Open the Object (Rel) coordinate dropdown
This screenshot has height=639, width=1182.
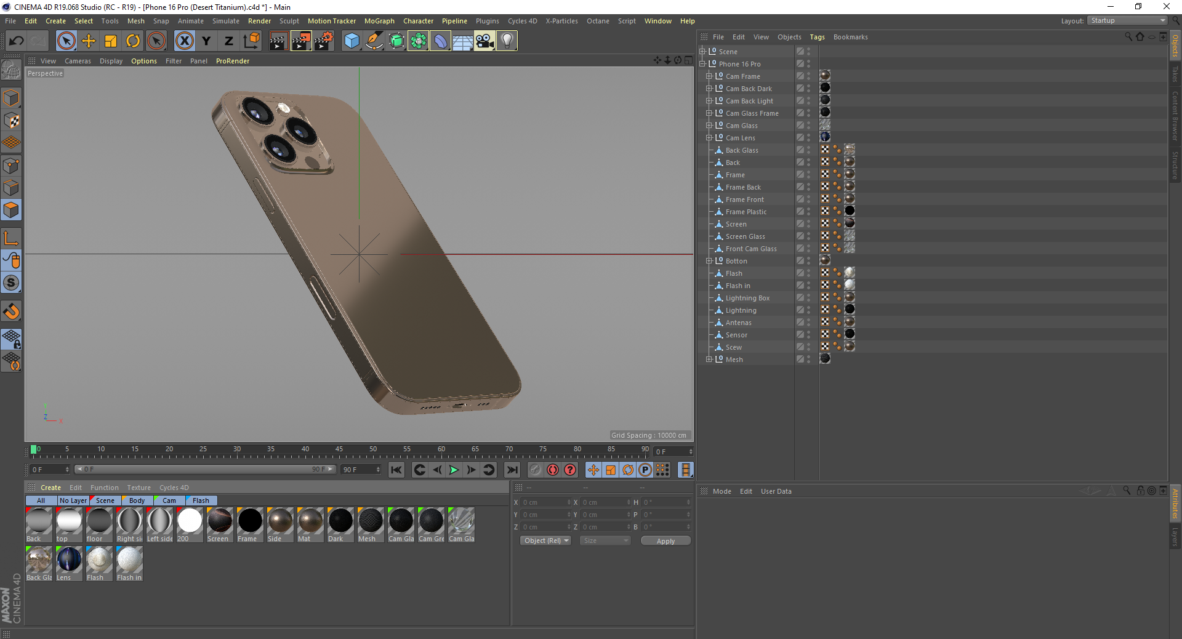point(545,541)
